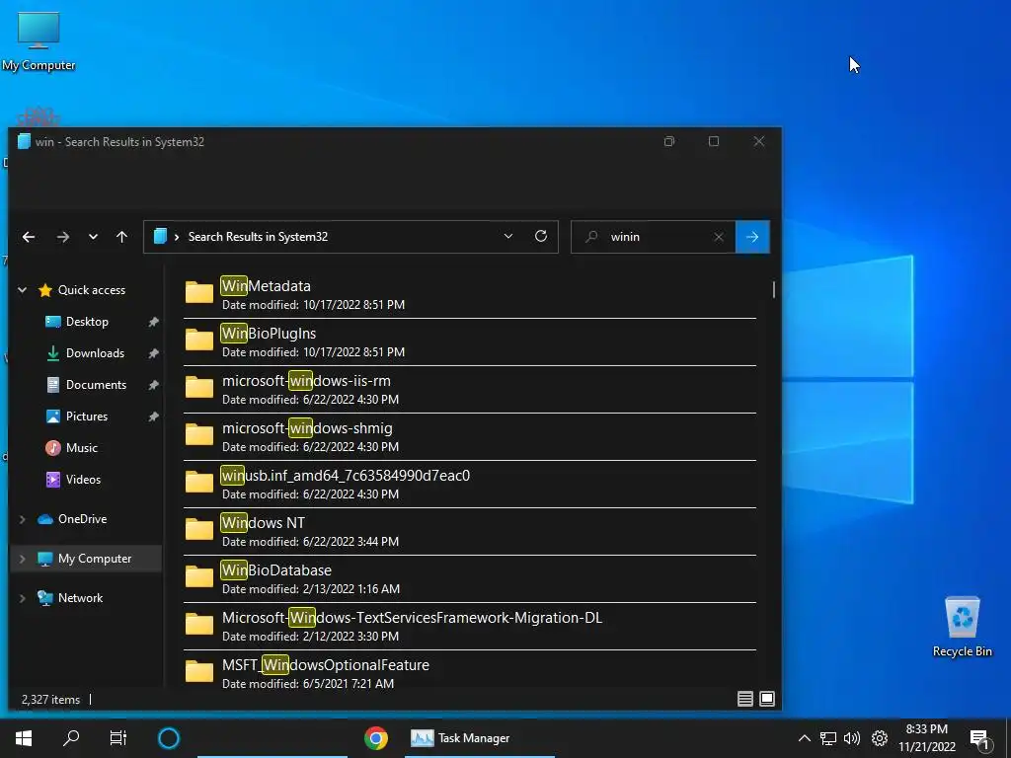Open the recent locations chevron
Image resolution: width=1011 pixels, height=758 pixels.
[93, 237]
